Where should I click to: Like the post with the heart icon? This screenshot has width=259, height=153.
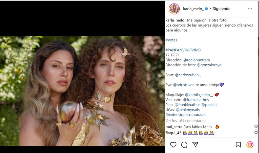click(x=173, y=145)
